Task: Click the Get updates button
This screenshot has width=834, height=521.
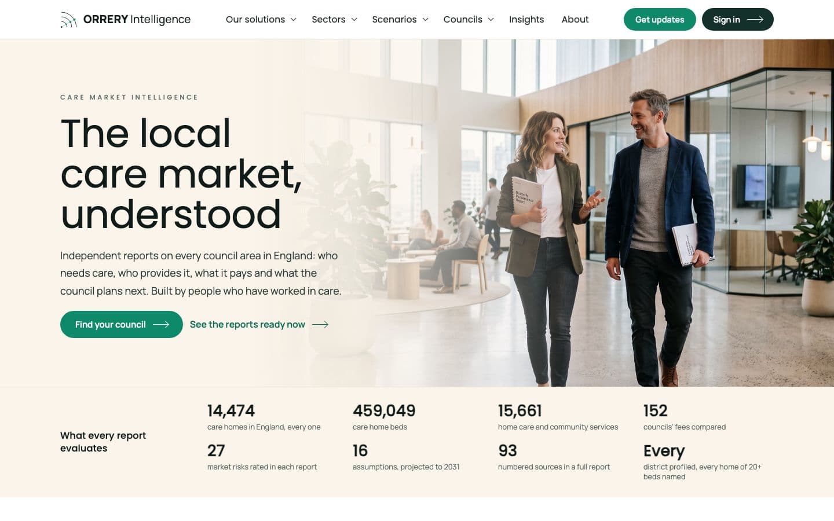Action: click(x=660, y=20)
